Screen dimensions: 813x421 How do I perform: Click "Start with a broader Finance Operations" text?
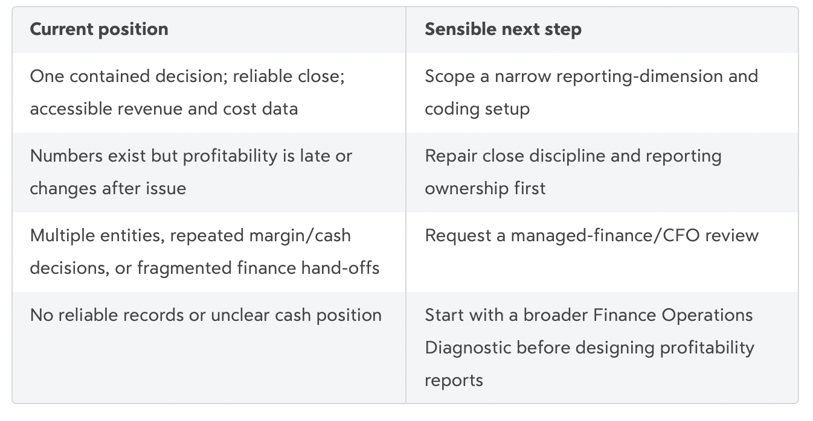pyautogui.click(x=589, y=315)
